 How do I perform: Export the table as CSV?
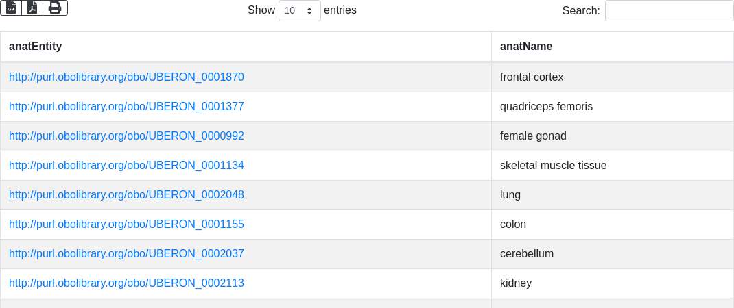pos(11,8)
